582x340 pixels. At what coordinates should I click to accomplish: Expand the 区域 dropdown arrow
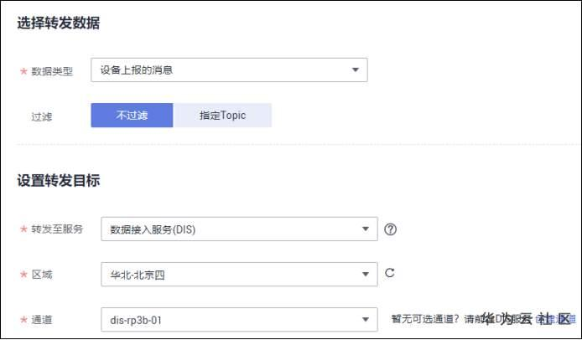pyautogui.click(x=365, y=274)
